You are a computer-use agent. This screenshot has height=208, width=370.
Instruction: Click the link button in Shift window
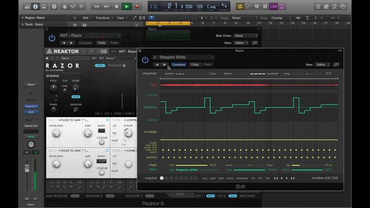point(336,65)
